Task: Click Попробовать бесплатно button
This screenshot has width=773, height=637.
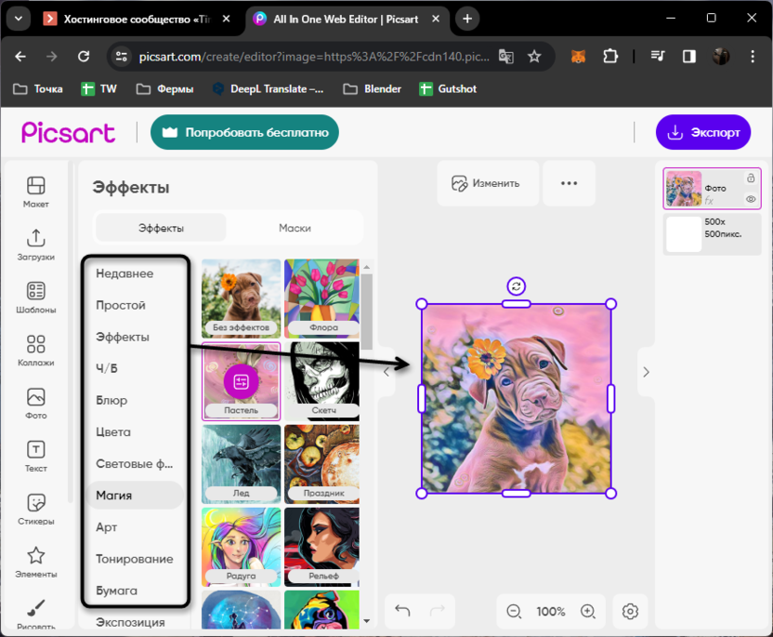Action: pyautogui.click(x=244, y=132)
